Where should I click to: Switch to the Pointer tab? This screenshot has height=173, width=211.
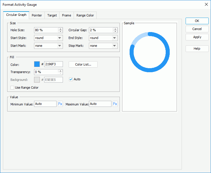(x=37, y=15)
